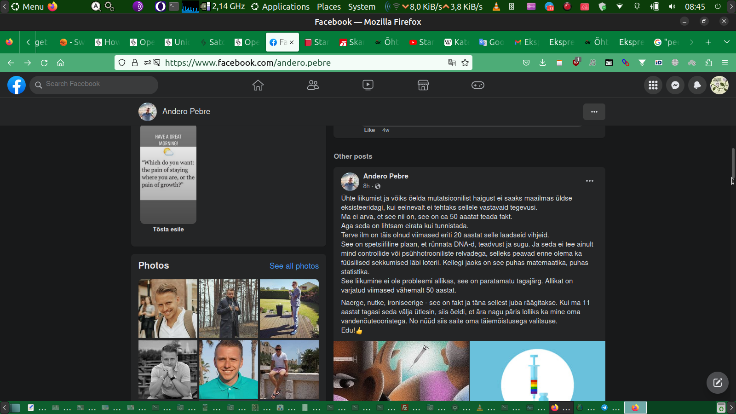Open the smiling man in teal shirt photo
The image size is (736, 414).
[229, 369]
